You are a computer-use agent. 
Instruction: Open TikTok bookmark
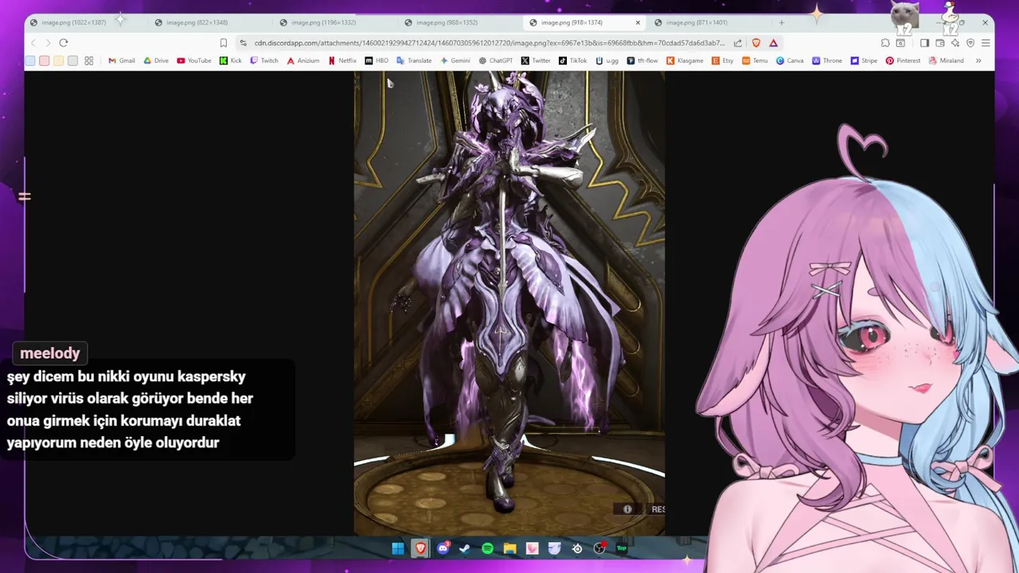coord(573,60)
